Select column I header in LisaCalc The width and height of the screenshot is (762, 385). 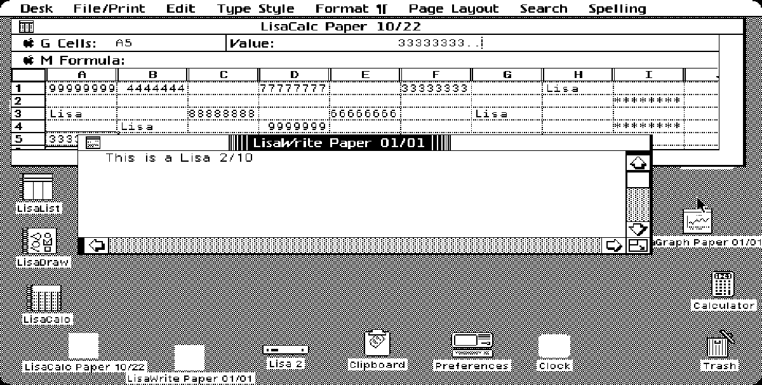pyautogui.click(x=648, y=75)
